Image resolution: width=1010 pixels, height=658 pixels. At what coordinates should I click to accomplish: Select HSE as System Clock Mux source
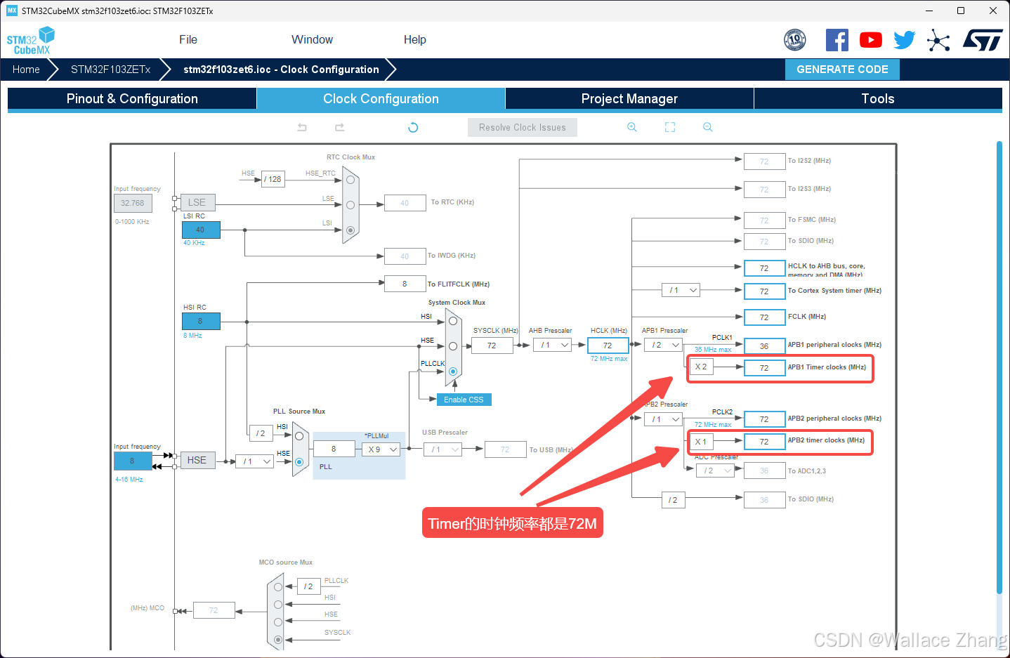pos(453,346)
